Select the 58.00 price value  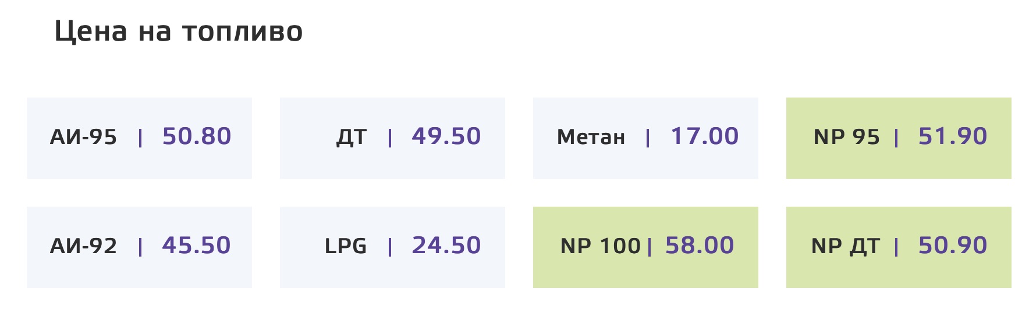click(x=700, y=246)
